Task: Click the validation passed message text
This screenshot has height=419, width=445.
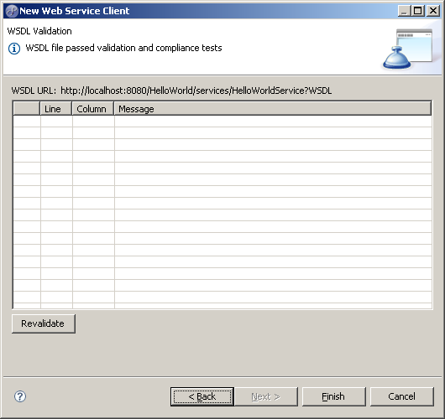Action: pyautogui.click(x=123, y=48)
